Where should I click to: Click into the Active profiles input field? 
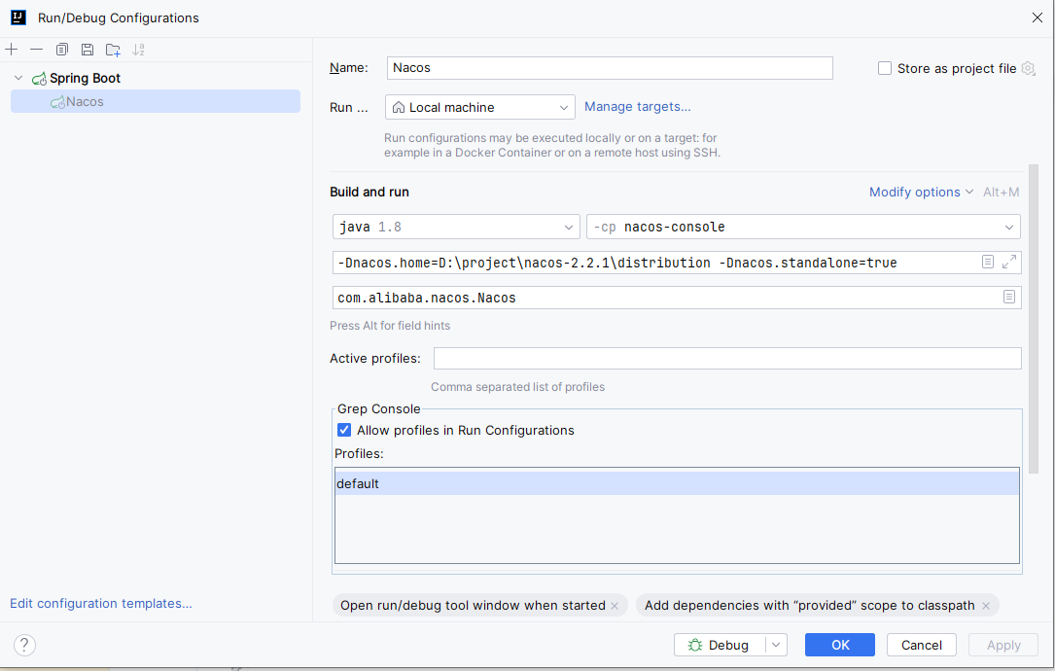click(x=726, y=358)
